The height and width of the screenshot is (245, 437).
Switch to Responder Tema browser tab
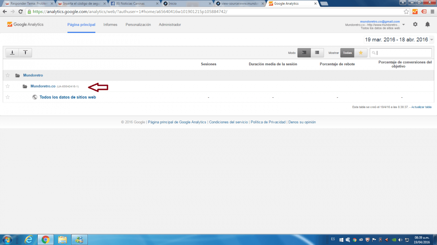tap(29, 4)
